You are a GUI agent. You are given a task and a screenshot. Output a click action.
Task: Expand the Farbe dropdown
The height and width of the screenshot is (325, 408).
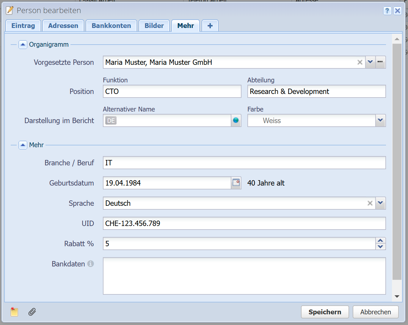(x=380, y=120)
